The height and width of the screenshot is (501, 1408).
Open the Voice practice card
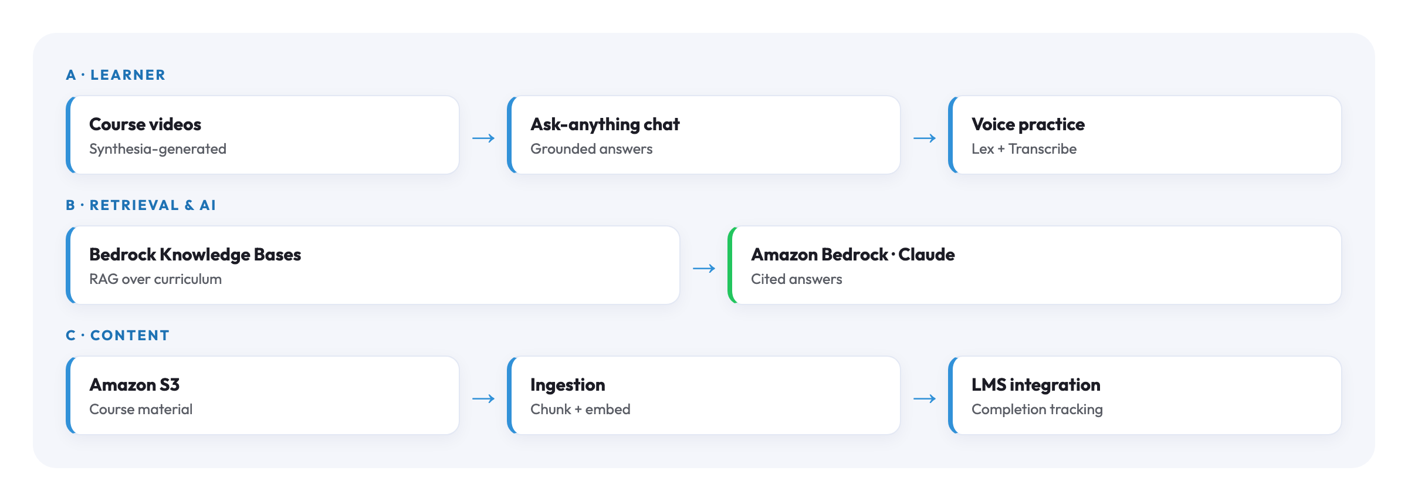(x=1145, y=135)
